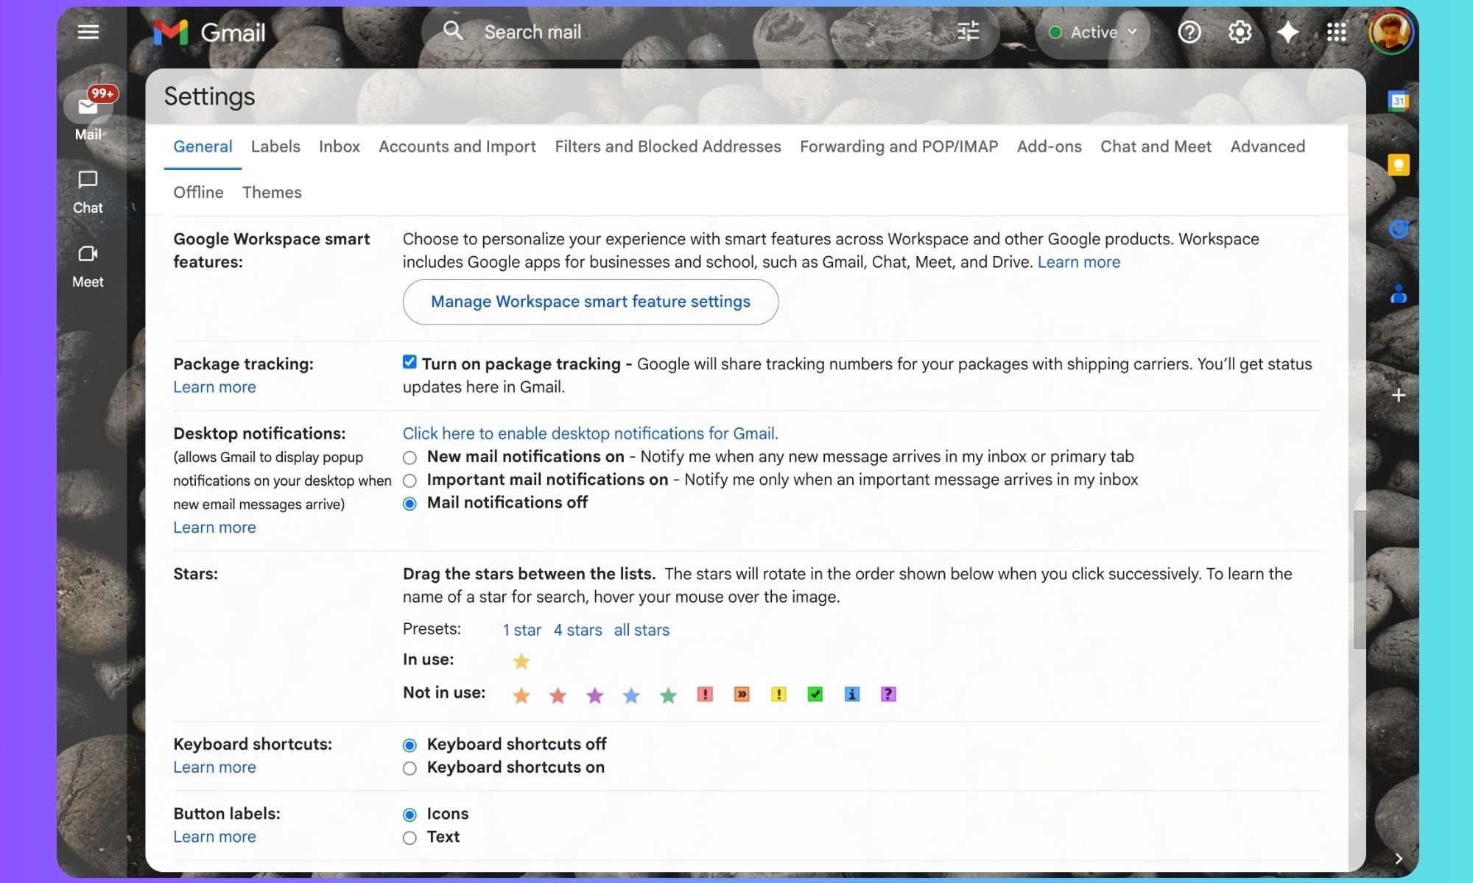Viewport: 1473px width, 883px height.
Task: Choose the 1 star preset
Action: 522,630
